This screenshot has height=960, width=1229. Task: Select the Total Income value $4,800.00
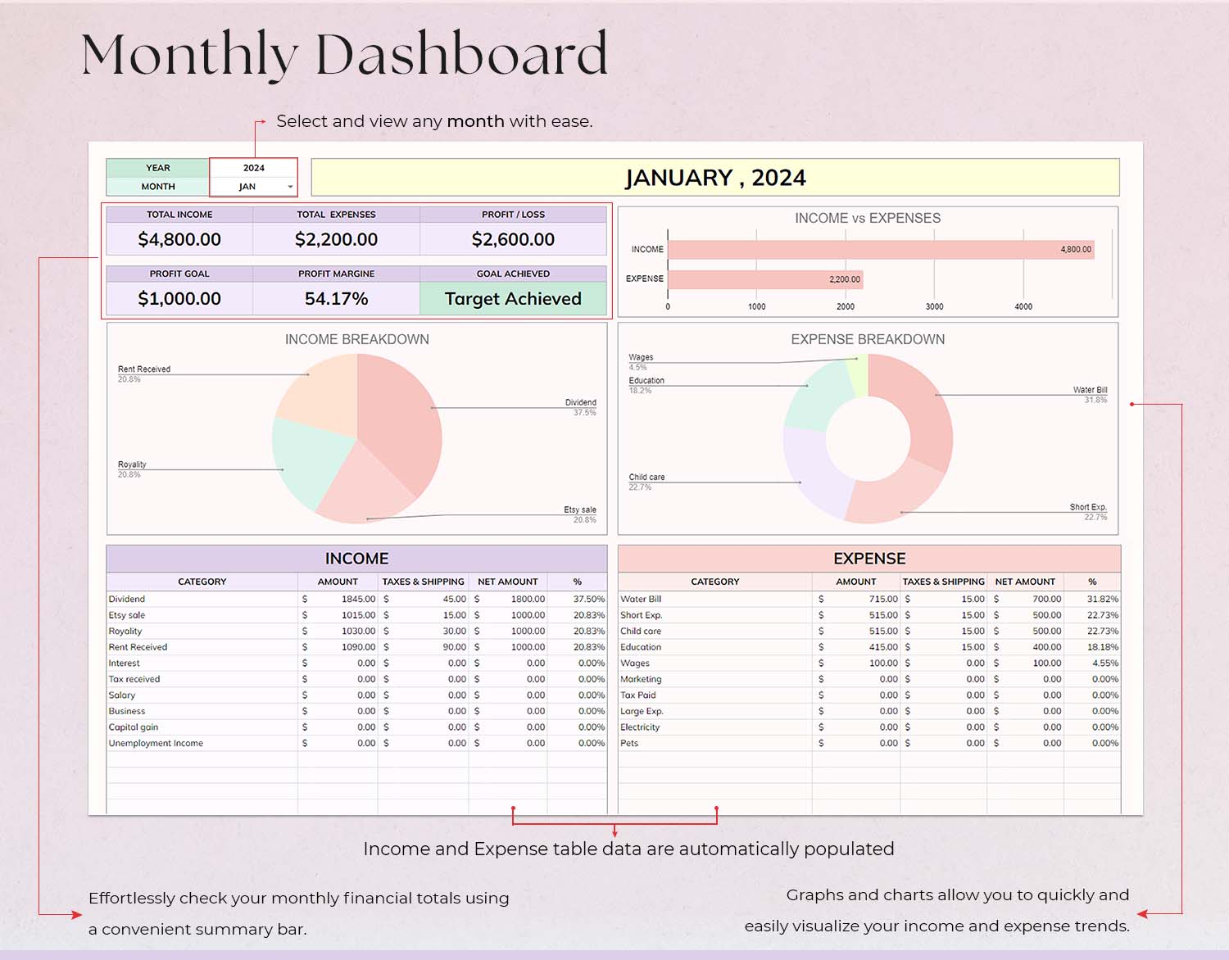coord(179,239)
